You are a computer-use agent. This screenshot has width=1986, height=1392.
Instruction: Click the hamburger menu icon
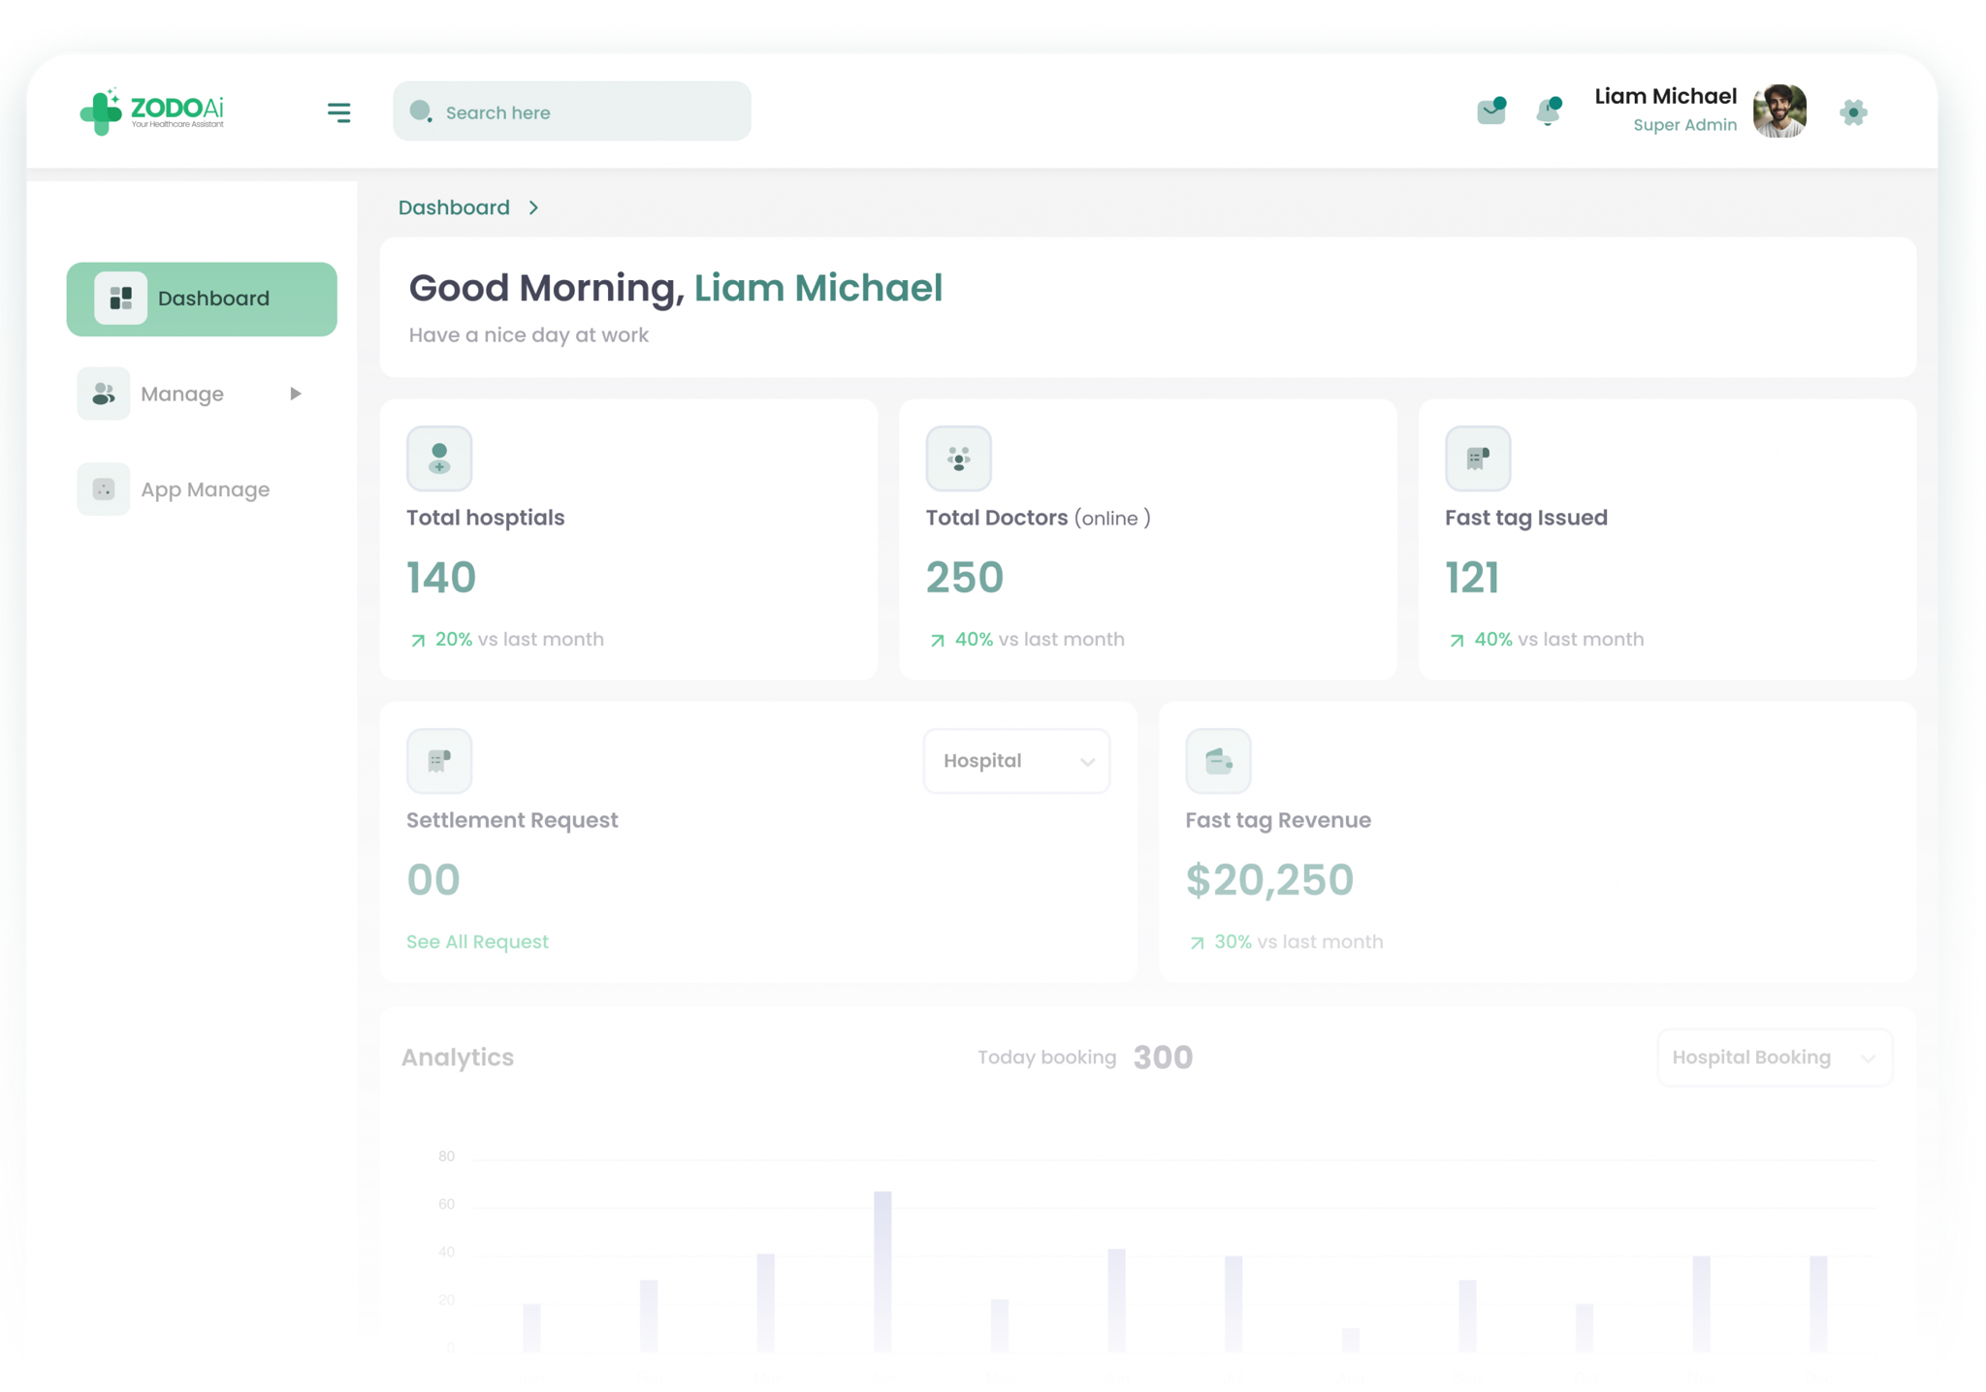pos(339,112)
